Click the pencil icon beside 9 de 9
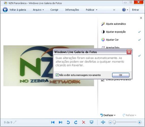Image resolution: width=145 pixels, height=127 pixels. pos(15,122)
